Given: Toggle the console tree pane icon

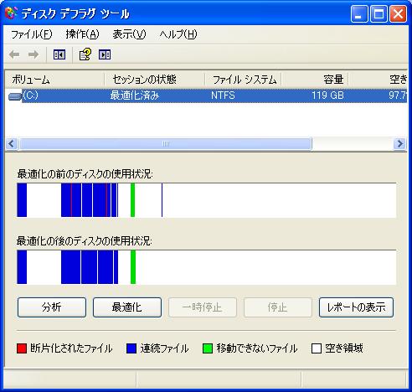Looking at the screenshot, I should pos(59,54).
